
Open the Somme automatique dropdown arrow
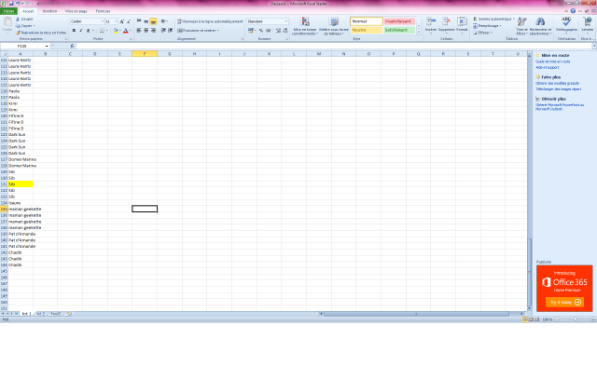[514, 19]
